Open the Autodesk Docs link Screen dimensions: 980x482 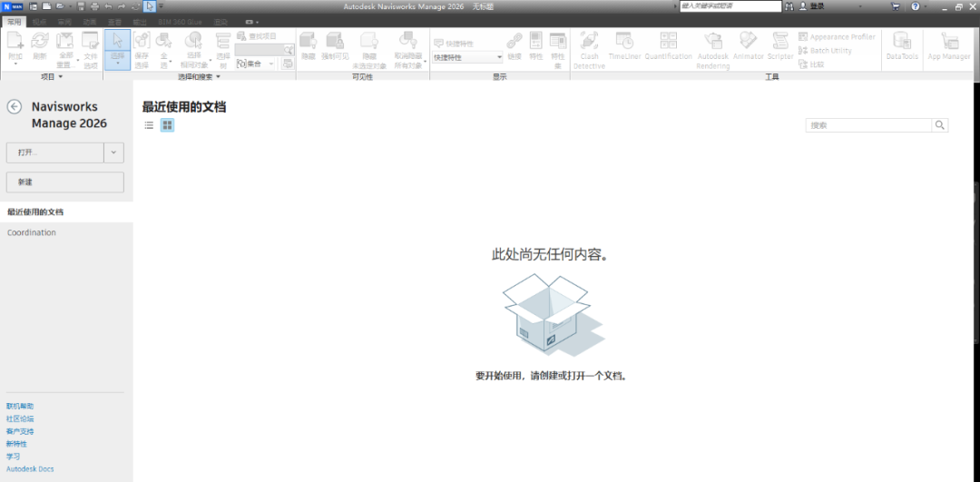tap(30, 469)
